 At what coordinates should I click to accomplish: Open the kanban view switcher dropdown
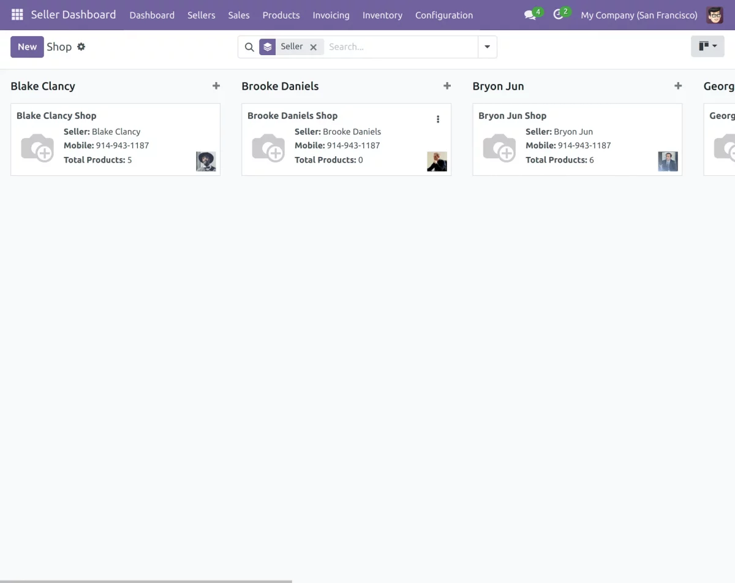707,47
